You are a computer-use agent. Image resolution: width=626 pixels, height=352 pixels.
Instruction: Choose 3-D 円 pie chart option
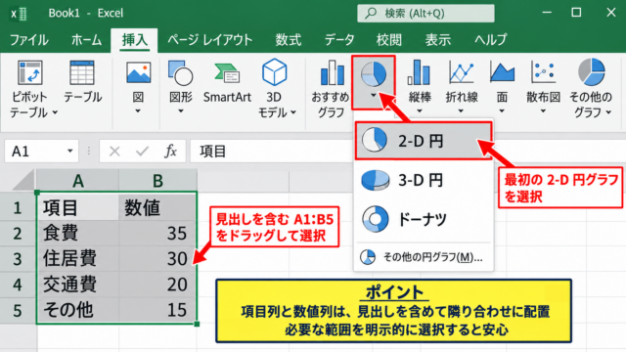click(x=424, y=180)
